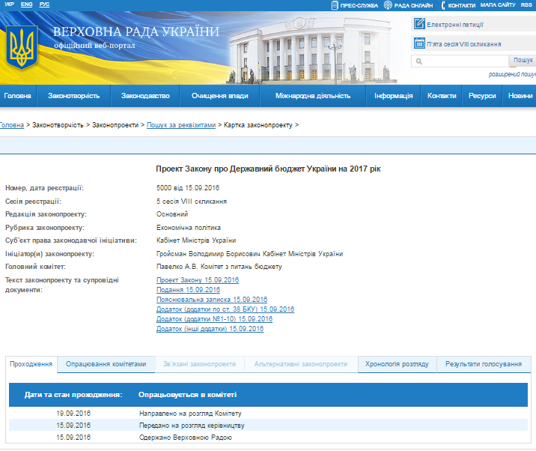Open Електронні петиції link
Viewport: 536px width, 451px height.
coord(455,25)
